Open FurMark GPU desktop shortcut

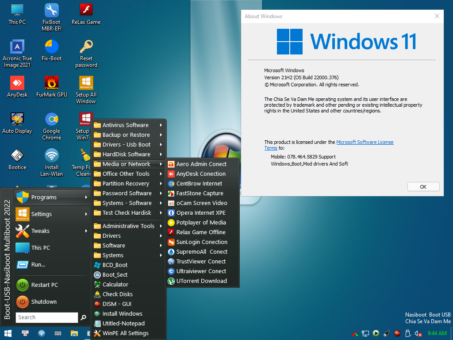coord(52,83)
